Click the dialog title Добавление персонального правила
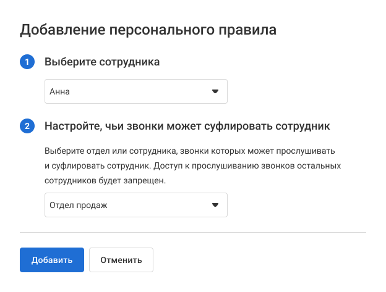The image size is (386, 292). tap(148, 30)
